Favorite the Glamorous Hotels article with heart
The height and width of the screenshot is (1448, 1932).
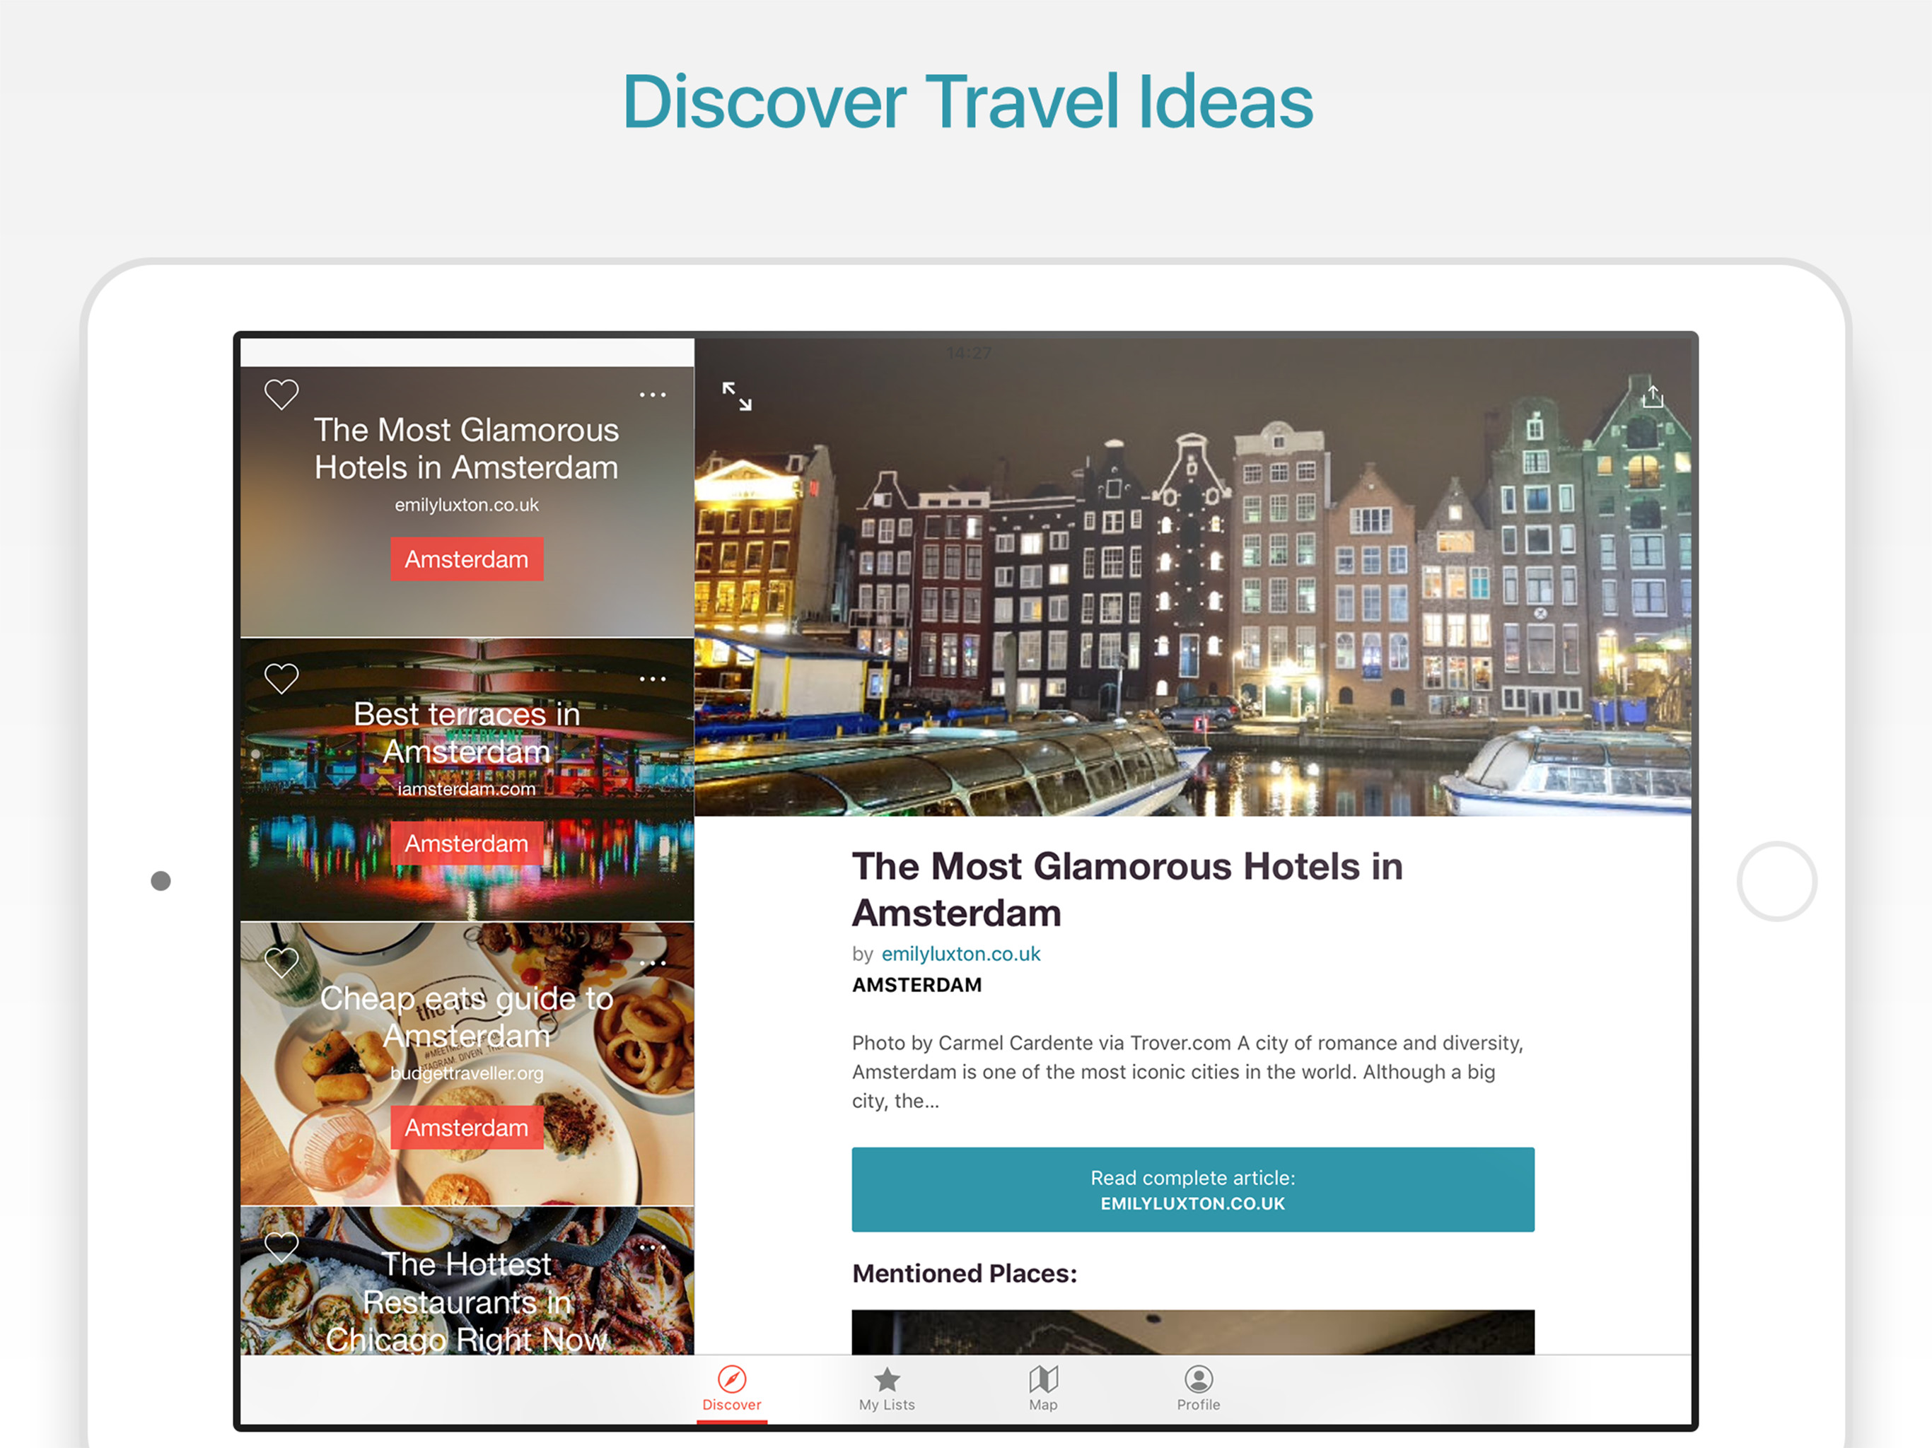pos(281,394)
